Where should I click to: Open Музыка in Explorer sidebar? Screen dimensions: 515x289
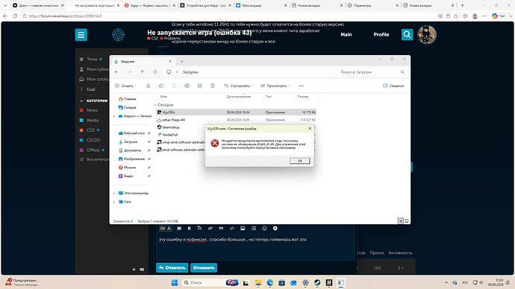tap(127, 167)
